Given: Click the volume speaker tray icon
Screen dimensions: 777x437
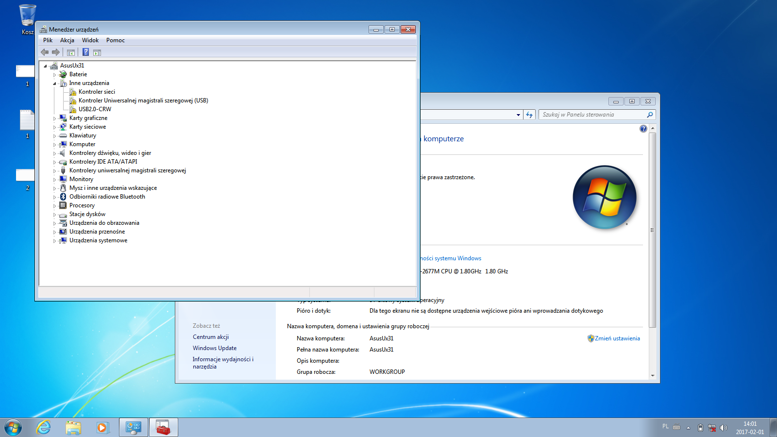Looking at the screenshot, I should [724, 428].
